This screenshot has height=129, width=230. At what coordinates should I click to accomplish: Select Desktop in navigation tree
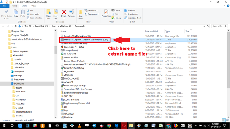pos(18,76)
